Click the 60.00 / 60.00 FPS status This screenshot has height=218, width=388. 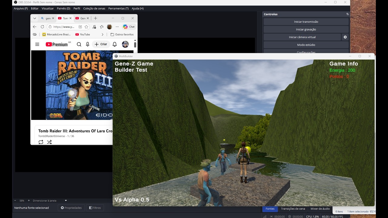tap(333, 216)
